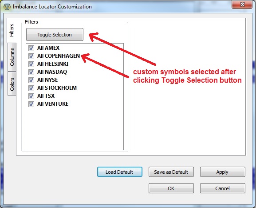
Task: Select the Filters tab
Action: (12, 30)
